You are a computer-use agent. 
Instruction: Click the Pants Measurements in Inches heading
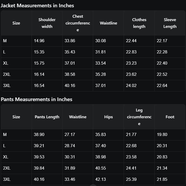pos(37,99)
